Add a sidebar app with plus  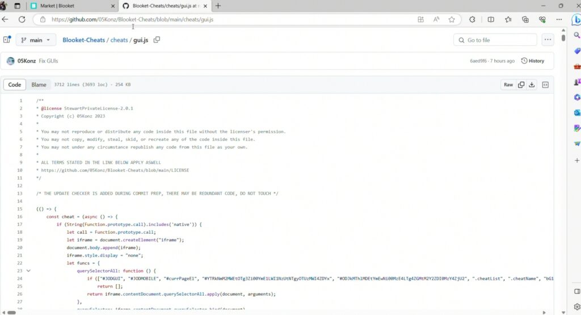pos(577,161)
